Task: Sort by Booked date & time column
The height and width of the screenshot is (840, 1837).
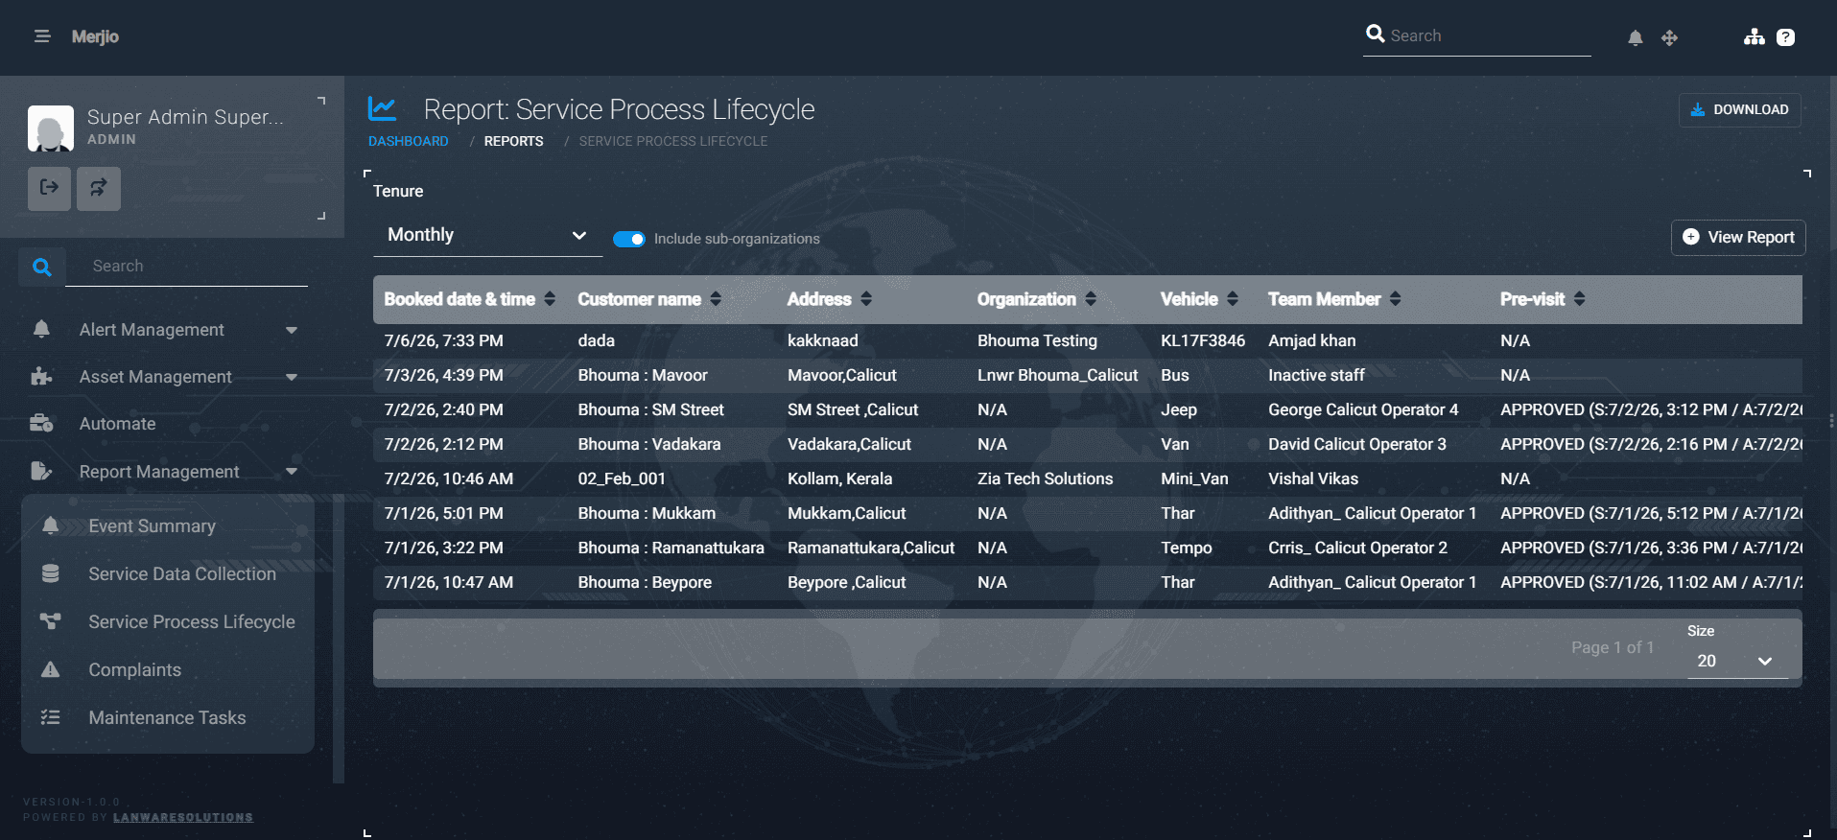Action: [x=470, y=299]
